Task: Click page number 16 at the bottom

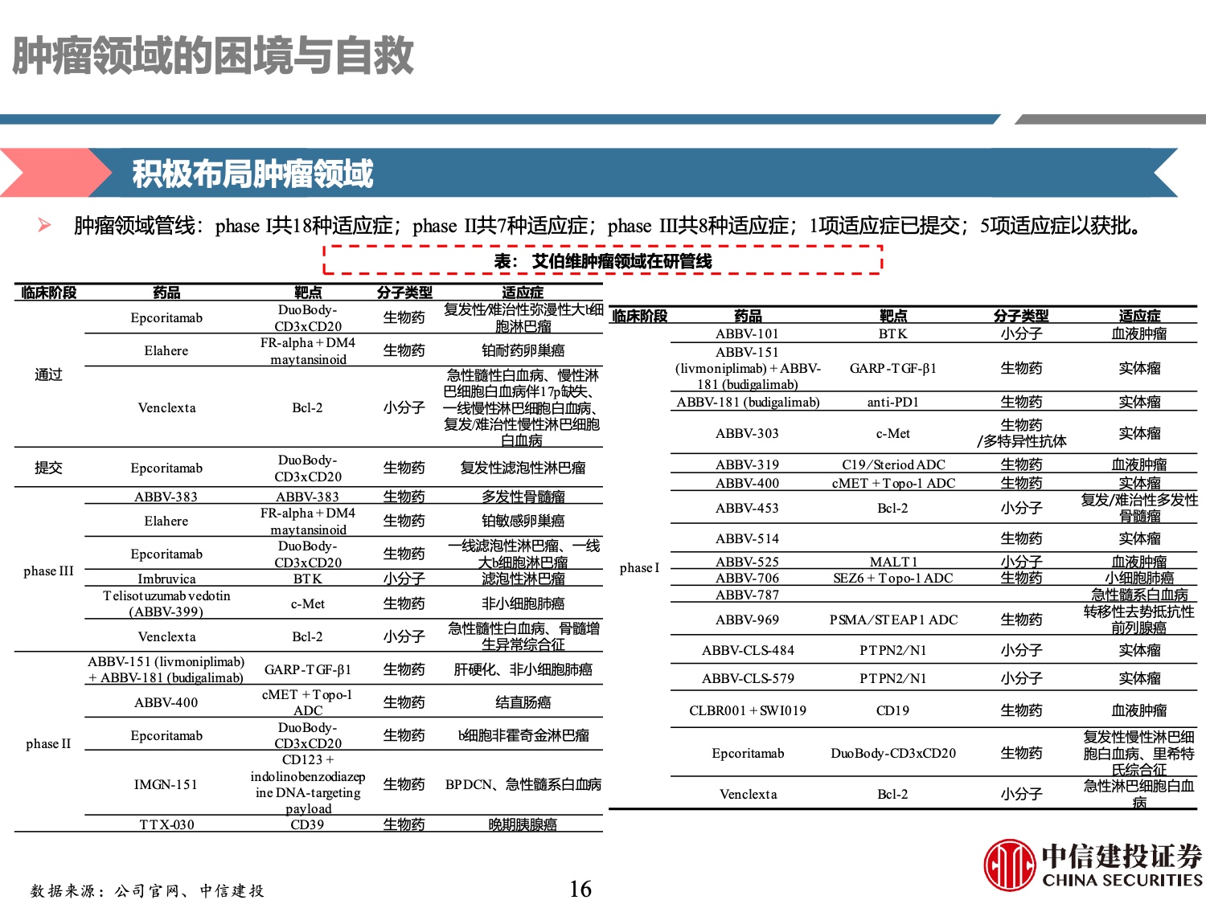Action: coord(580,889)
